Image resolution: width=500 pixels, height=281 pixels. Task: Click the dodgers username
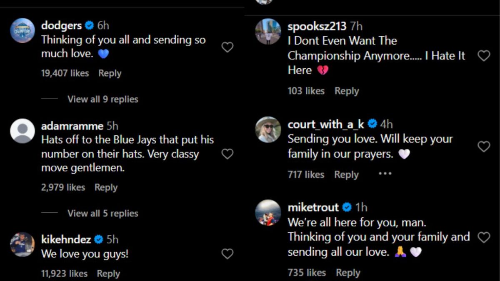61,25
